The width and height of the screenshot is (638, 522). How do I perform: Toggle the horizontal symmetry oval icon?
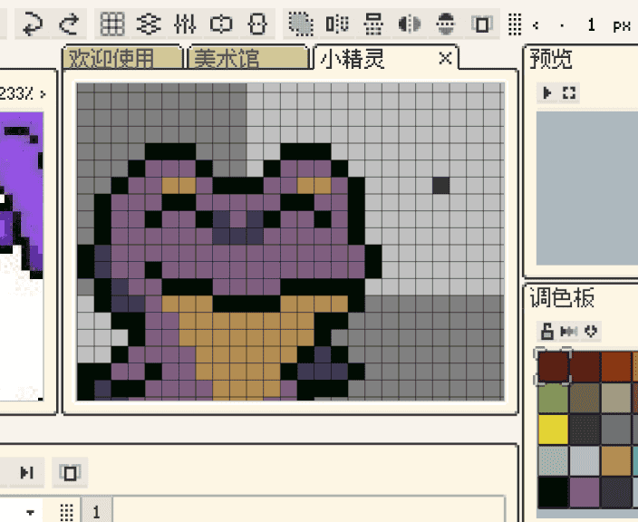pos(221,24)
